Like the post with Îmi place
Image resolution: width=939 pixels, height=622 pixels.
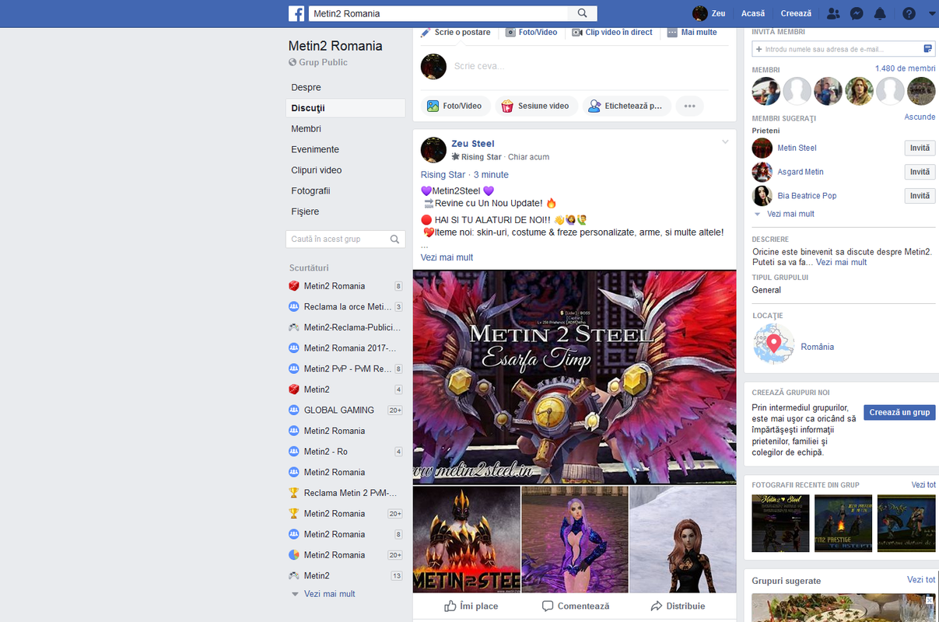pos(471,606)
